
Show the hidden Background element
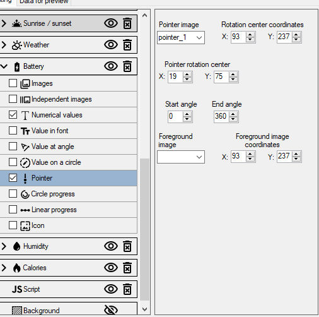111,310
